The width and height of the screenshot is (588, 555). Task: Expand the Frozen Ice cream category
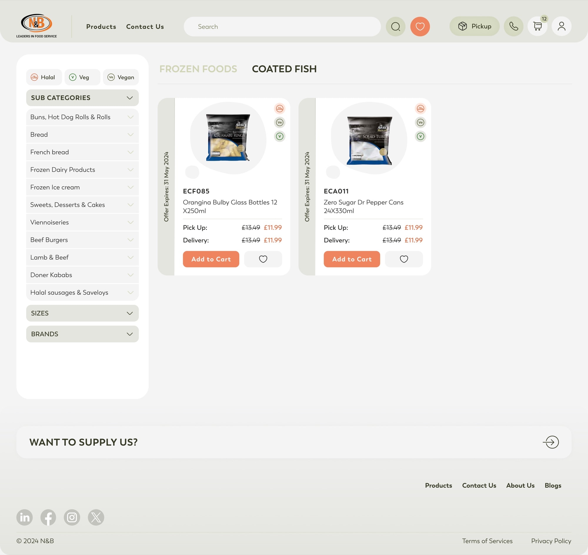[x=82, y=187]
